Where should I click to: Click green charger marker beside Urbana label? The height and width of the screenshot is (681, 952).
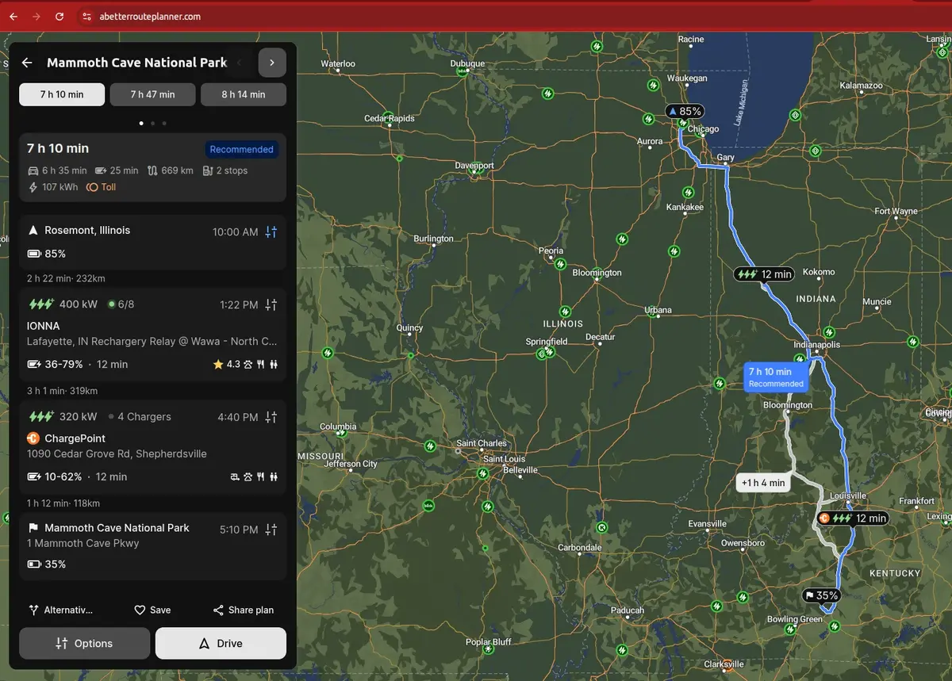[654, 314]
